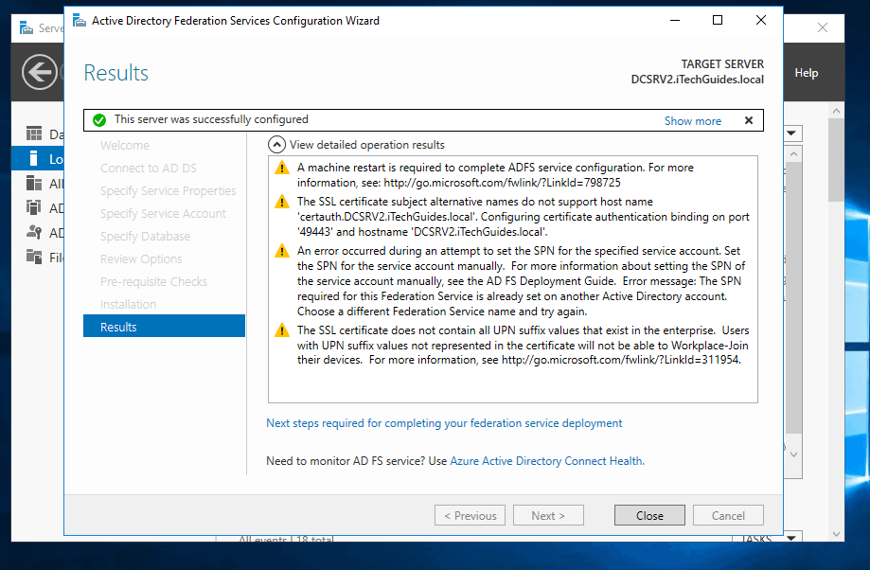Open the dropdown arrow behind the wizard's top right
The width and height of the screenshot is (870, 570).
[791, 134]
